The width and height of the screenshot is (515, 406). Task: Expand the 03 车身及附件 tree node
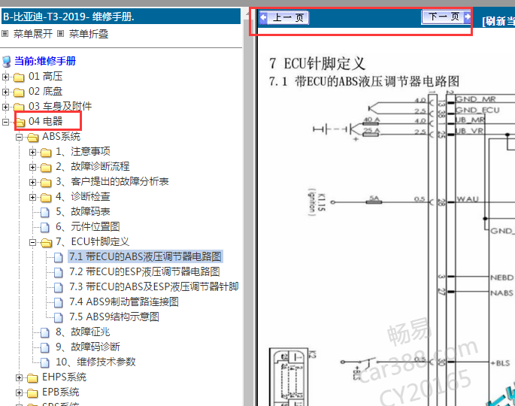[5, 107]
